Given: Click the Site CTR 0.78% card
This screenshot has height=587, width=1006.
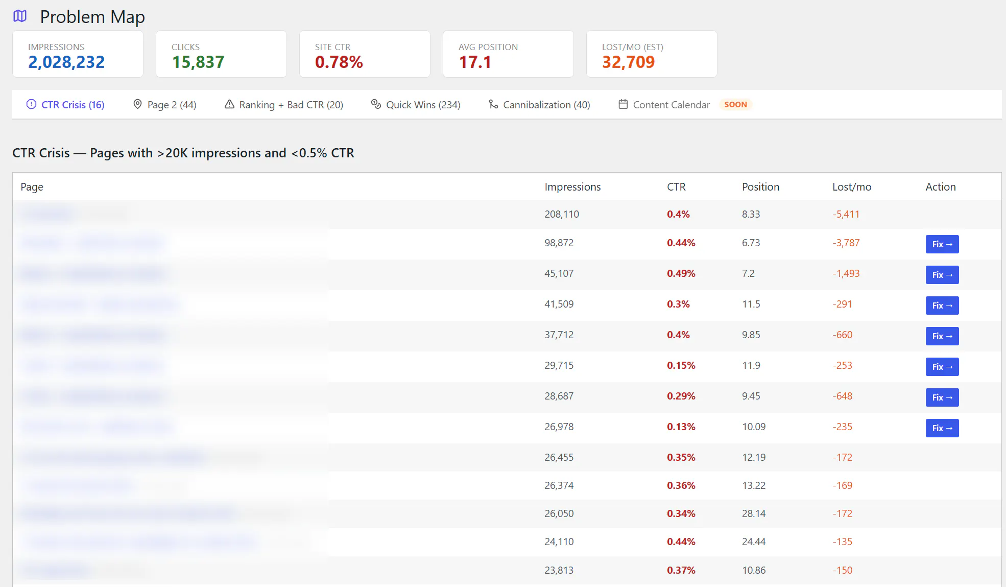Looking at the screenshot, I should click(x=365, y=54).
